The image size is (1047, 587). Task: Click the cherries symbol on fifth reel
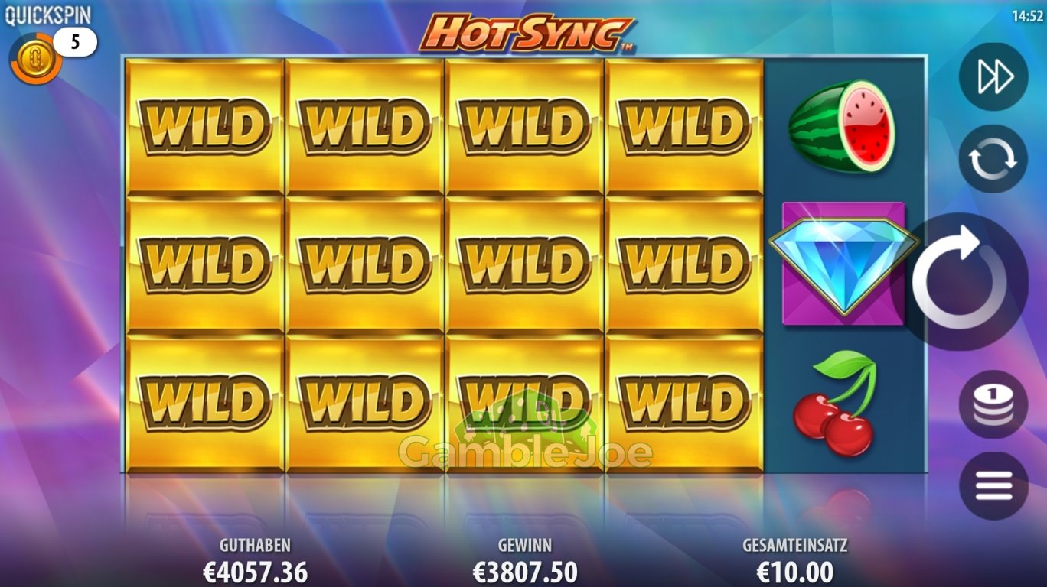(x=834, y=402)
